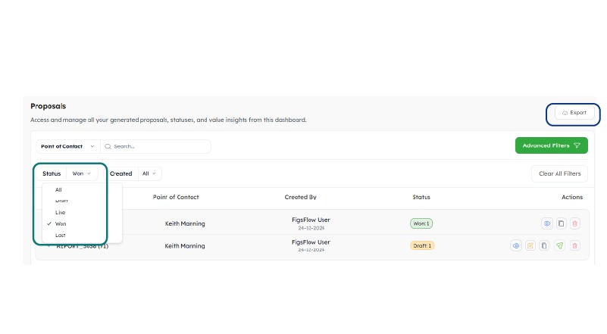Click the Status column header

421,197
